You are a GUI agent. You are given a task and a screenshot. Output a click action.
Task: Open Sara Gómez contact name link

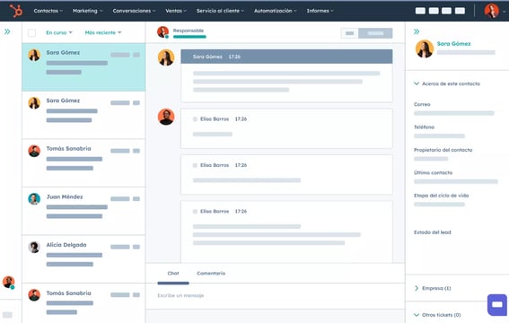453,44
